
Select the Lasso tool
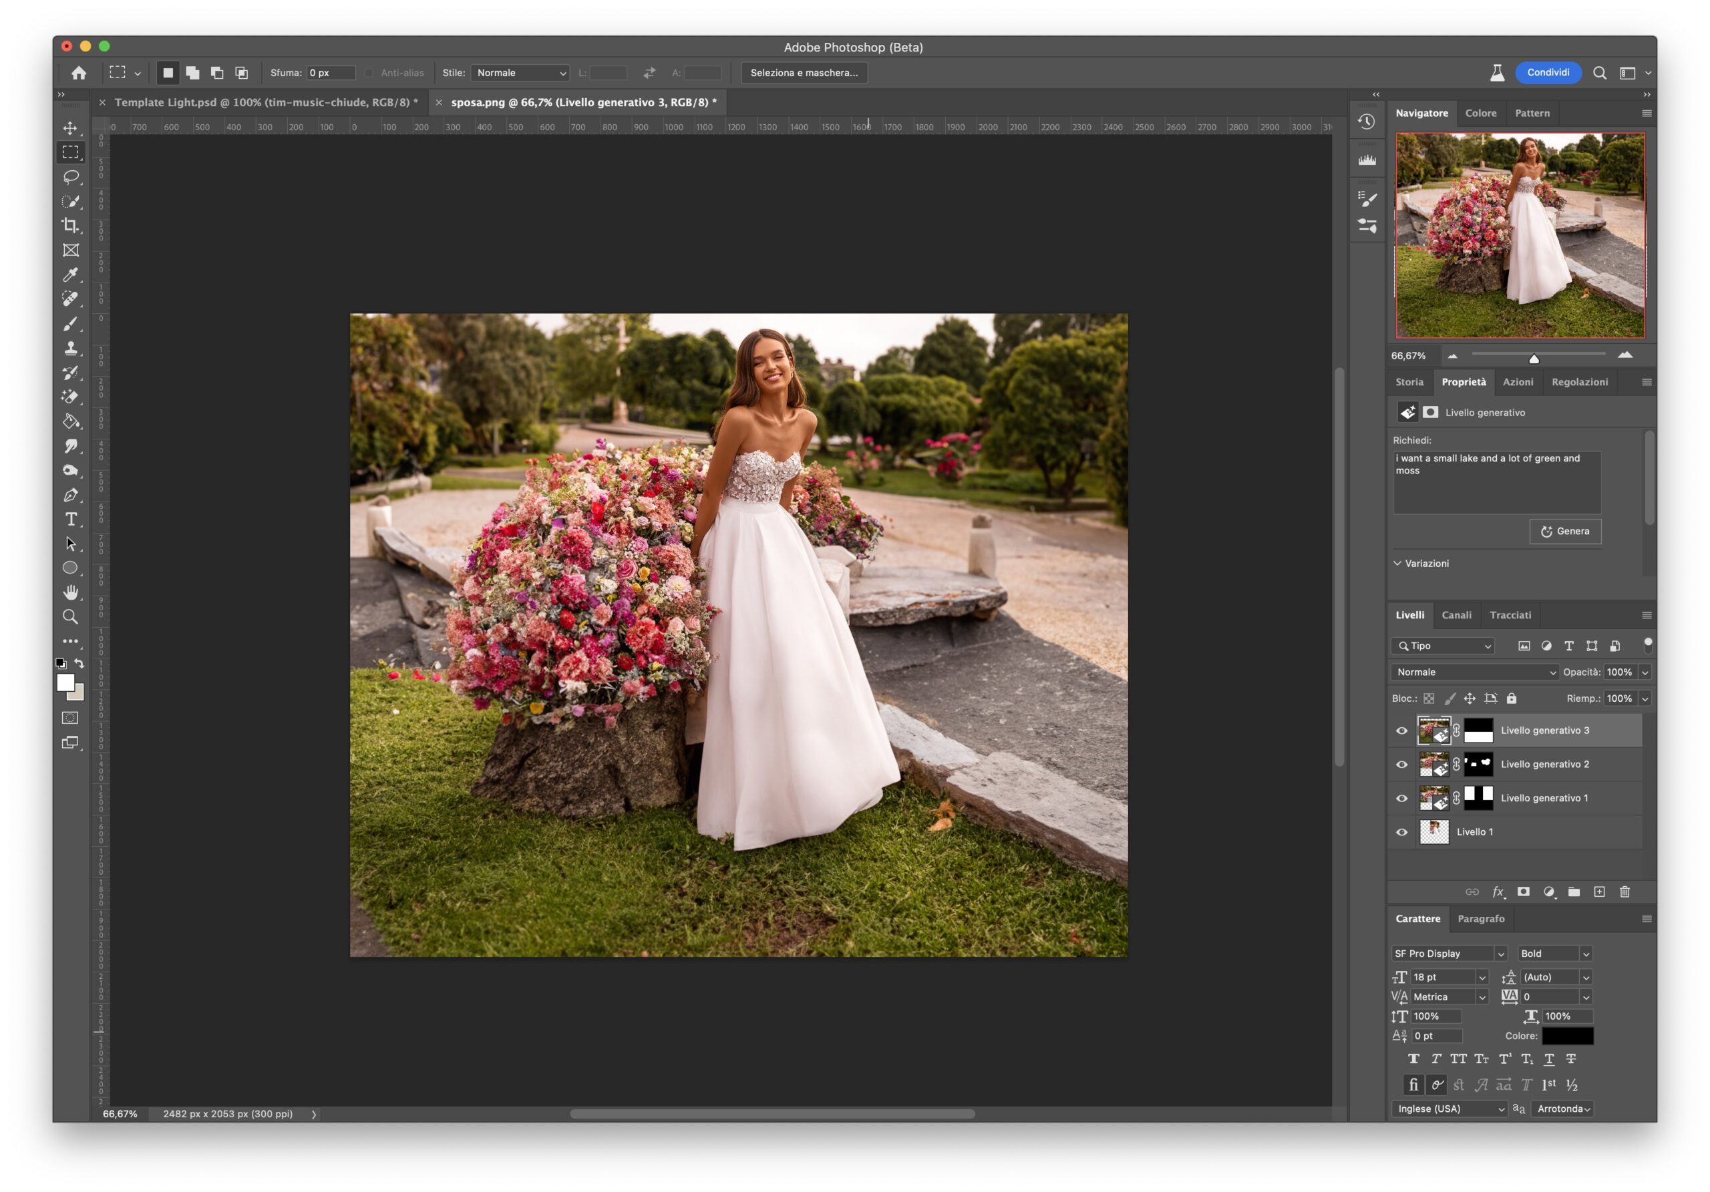click(71, 177)
